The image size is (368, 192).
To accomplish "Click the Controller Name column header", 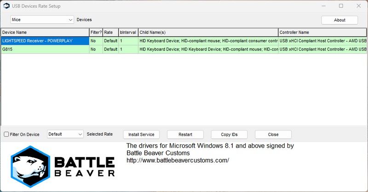I will (322, 33).
